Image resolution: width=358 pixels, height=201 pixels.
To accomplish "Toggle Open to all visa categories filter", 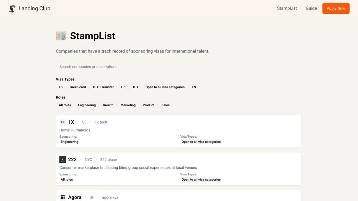I will (165, 87).
